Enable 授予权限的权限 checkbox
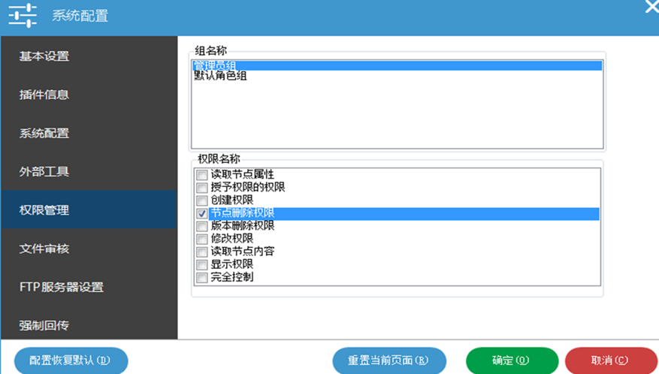This screenshot has width=659, height=374. tap(201, 188)
